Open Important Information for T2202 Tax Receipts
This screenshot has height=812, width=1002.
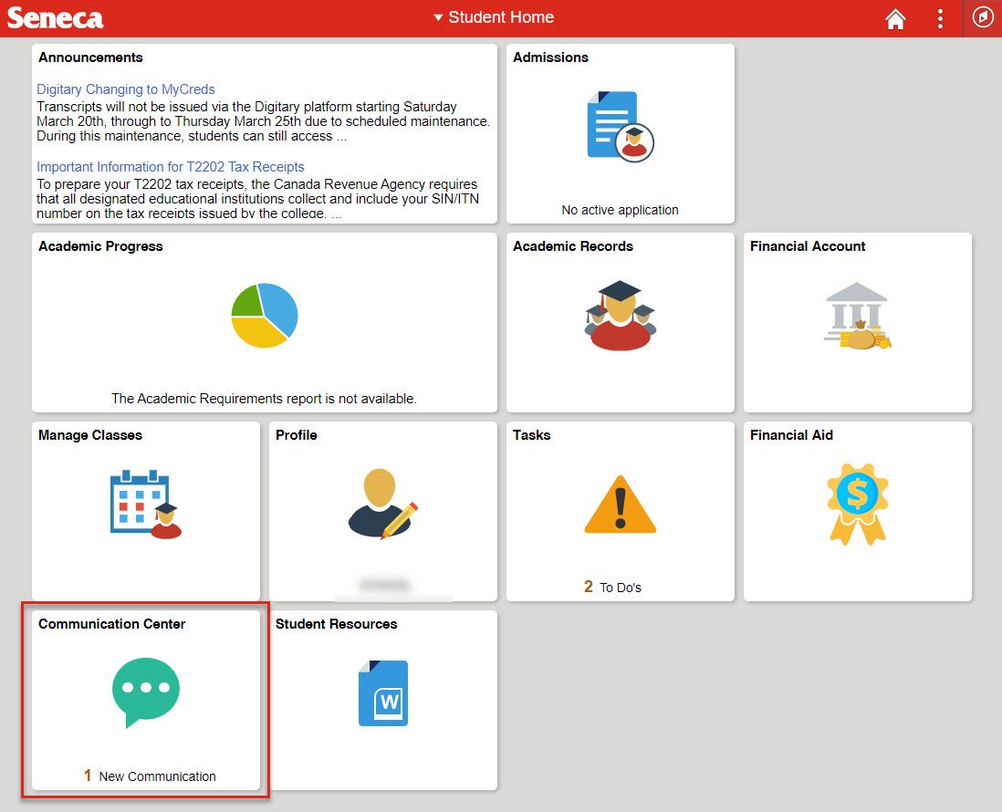pyautogui.click(x=171, y=167)
